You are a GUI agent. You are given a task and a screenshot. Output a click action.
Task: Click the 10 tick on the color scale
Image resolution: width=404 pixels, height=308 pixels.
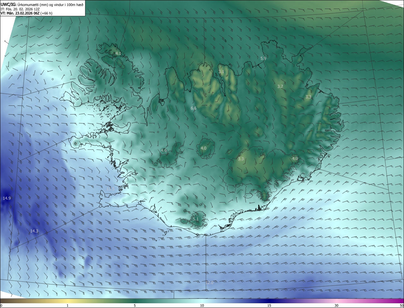pyautogui.click(x=202, y=305)
